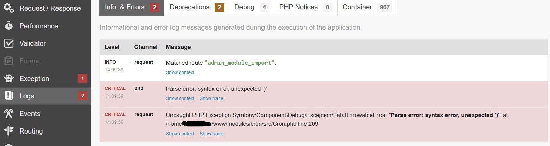The height and width of the screenshot is (146, 550).
Task: Switch to the Deprecations tab
Action: point(197,7)
